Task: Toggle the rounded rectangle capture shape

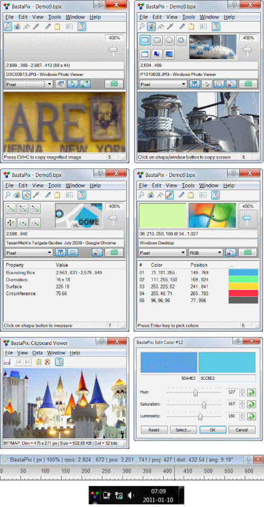Action: [157, 40]
